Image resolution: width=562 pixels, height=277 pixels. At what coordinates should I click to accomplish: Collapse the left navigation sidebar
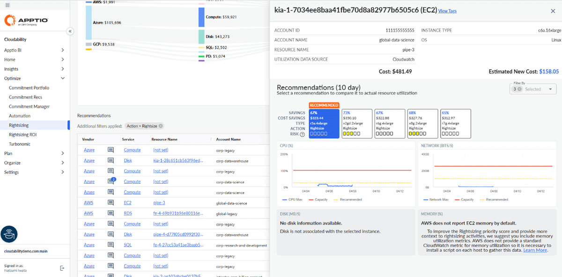tap(70, 31)
